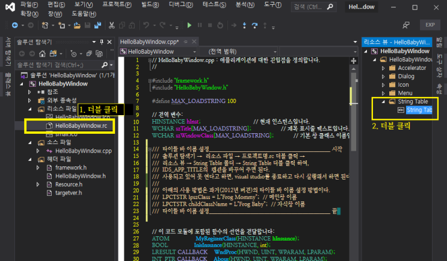The image size is (447, 261).
Task: Open the HelloBabyWindow project scope dropdown
Action: point(194,52)
